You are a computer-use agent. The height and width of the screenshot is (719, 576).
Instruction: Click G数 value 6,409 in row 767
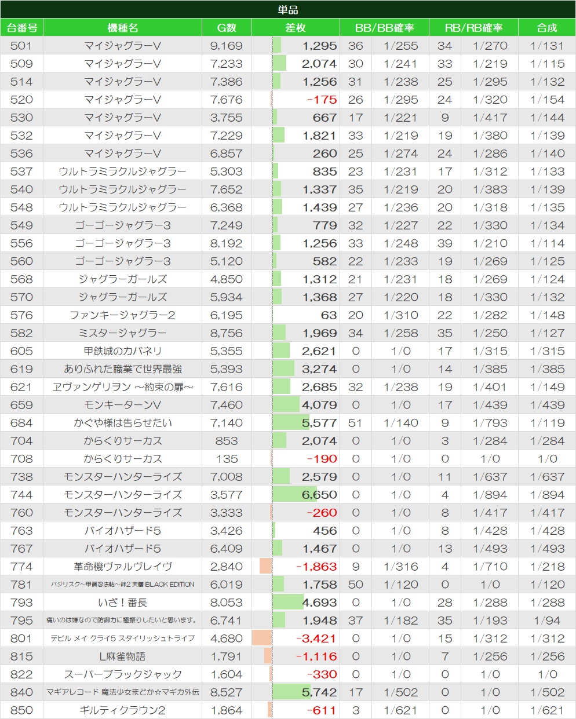tap(227, 549)
